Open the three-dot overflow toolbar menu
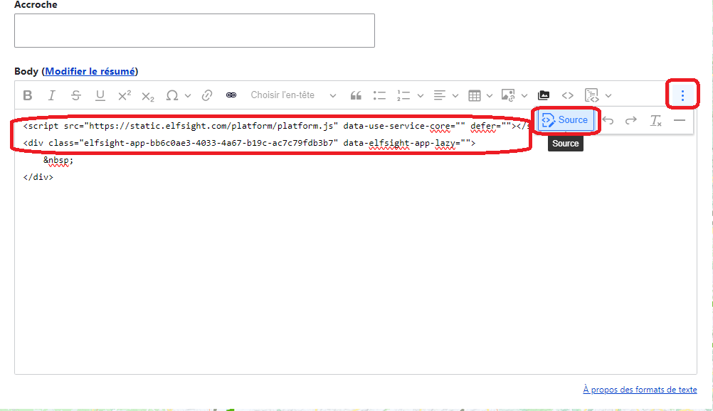This screenshot has height=411, width=713. pos(682,94)
